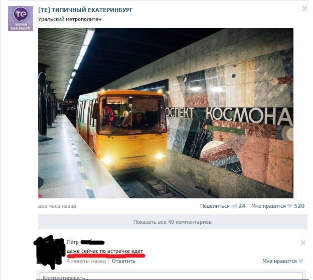This screenshot has width=313, height=280.
Task: Click the Поделиться share link
Action: [215, 206]
